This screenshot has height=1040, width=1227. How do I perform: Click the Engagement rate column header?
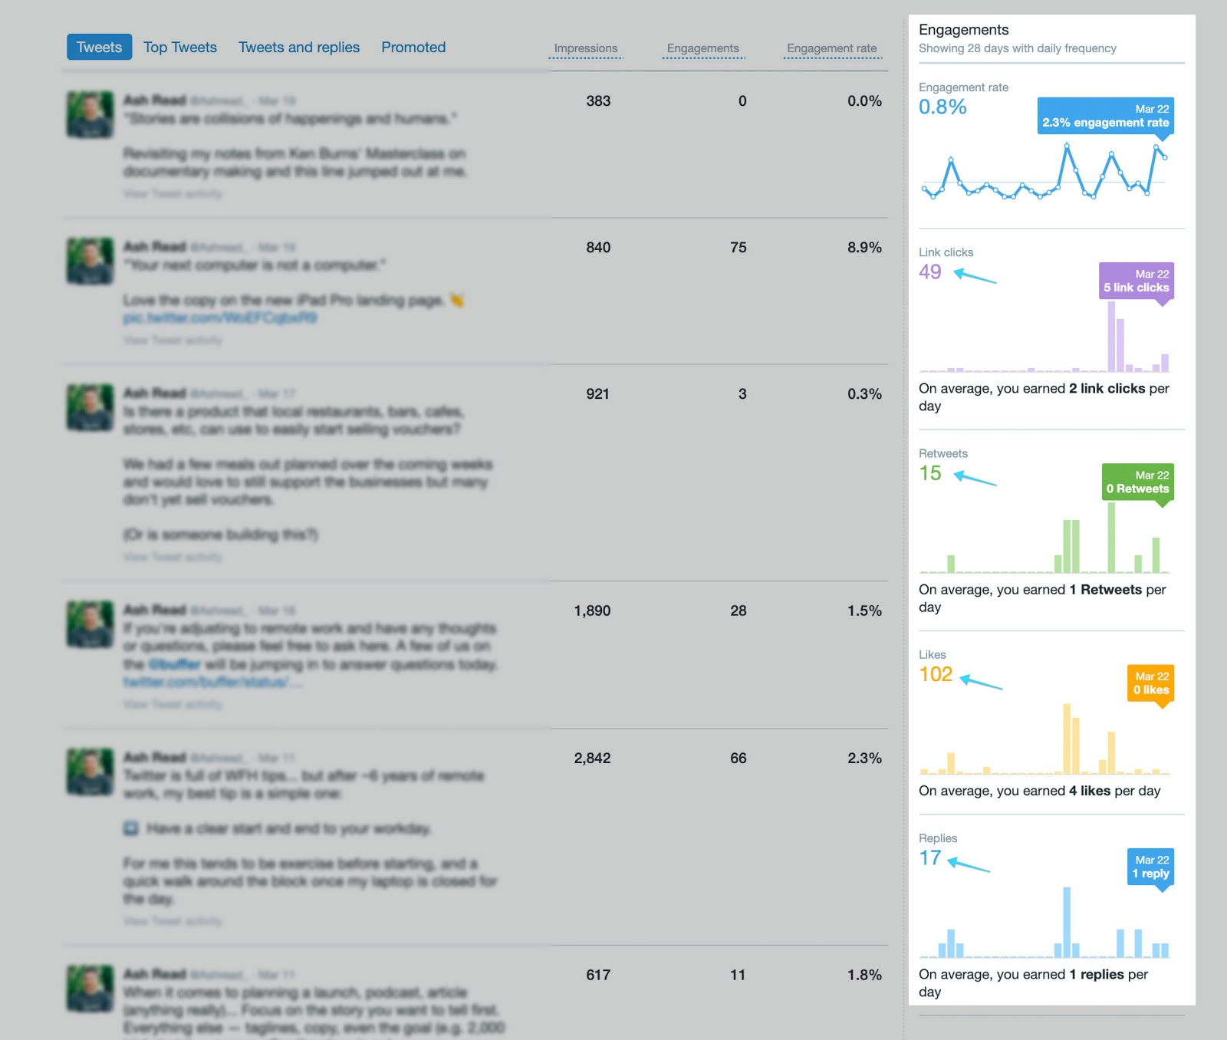pyautogui.click(x=832, y=48)
